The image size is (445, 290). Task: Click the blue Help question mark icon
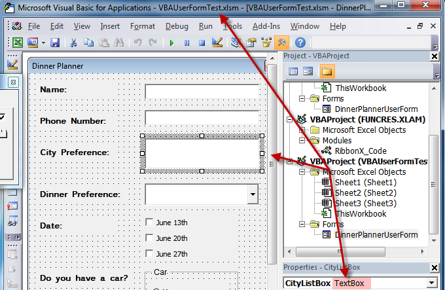tap(300, 43)
